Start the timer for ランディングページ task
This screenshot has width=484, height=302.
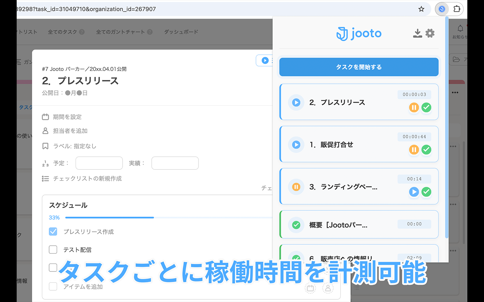414,192
